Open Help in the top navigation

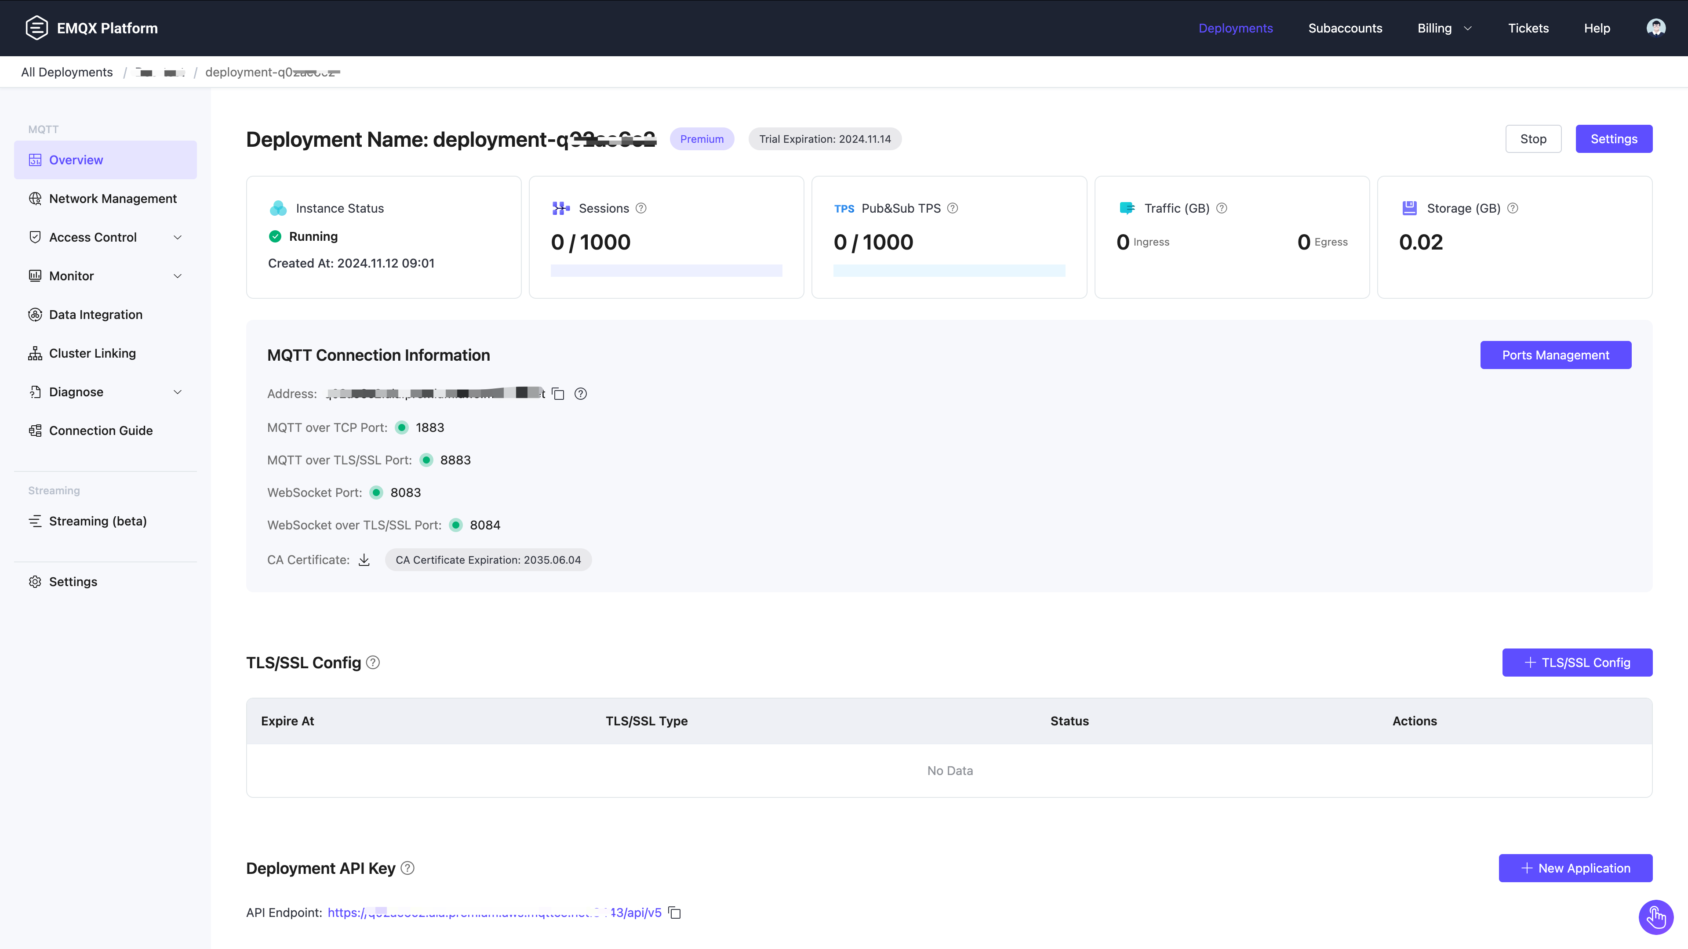pos(1597,28)
